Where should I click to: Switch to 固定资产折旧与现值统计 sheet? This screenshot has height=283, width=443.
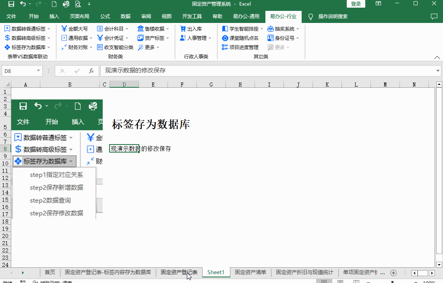coord(304,272)
